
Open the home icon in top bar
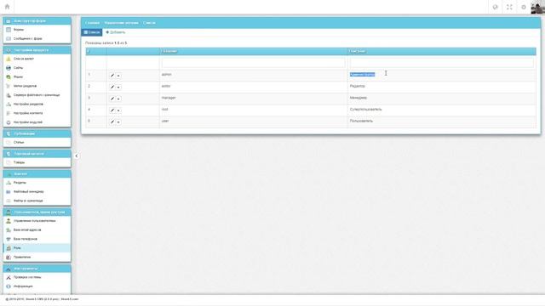coord(7,7)
